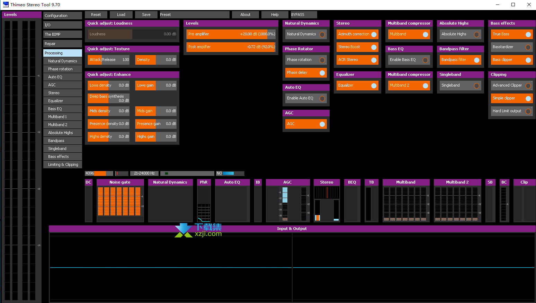Screen dimensions: 536x303
Task: Adjust the Lows gain slider
Action: pos(156,86)
